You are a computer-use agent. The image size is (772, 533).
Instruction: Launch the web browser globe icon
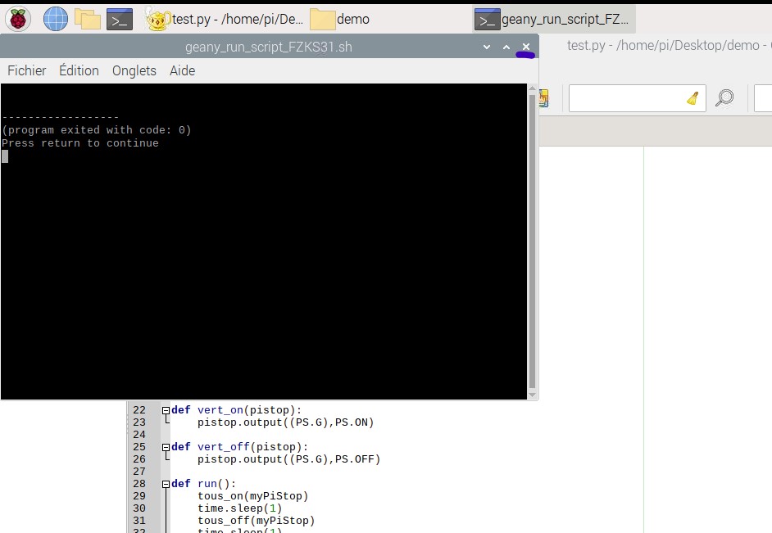coord(56,18)
